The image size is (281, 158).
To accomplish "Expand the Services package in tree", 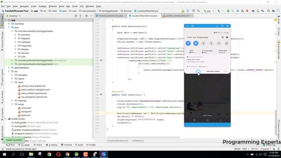I will tap(15, 53).
